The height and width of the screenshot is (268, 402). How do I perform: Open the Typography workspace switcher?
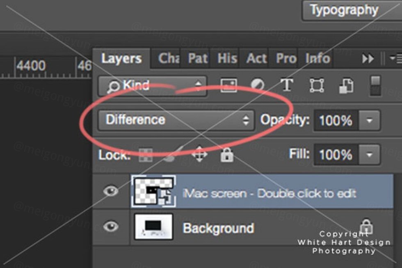(344, 10)
